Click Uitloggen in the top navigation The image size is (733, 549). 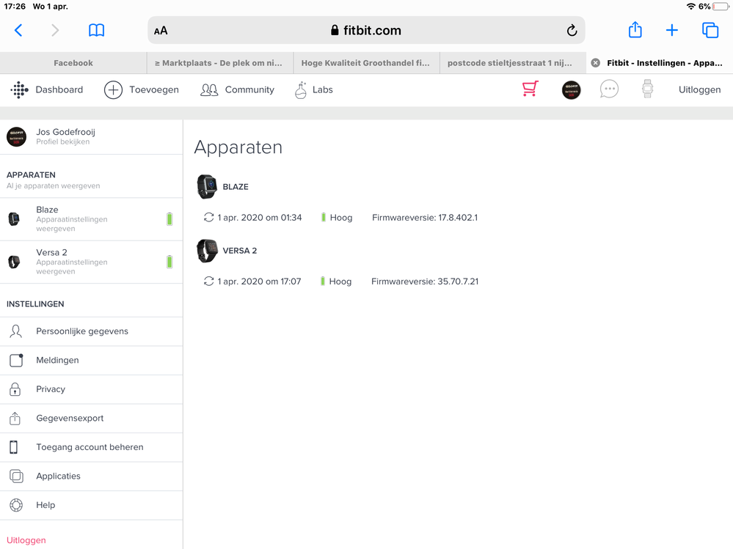pos(699,89)
